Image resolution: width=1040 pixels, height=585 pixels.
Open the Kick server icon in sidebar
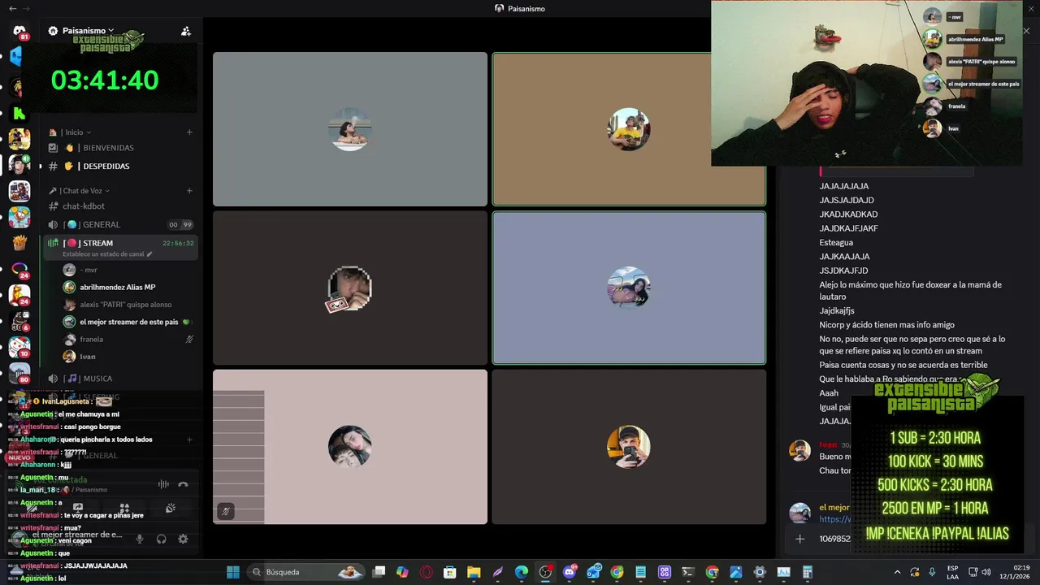pyautogui.click(x=19, y=113)
